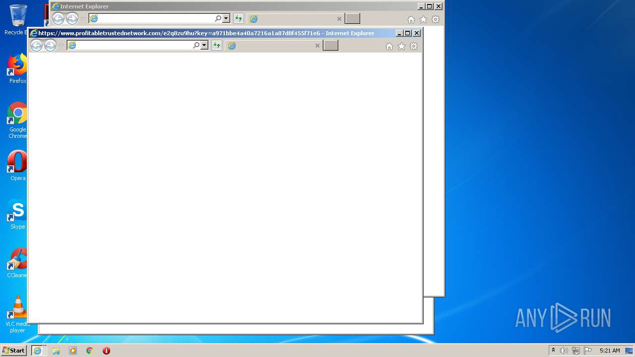The height and width of the screenshot is (357, 635).
Task: Close the rear Internet Explorer window
Action: (x=439, y=6)
